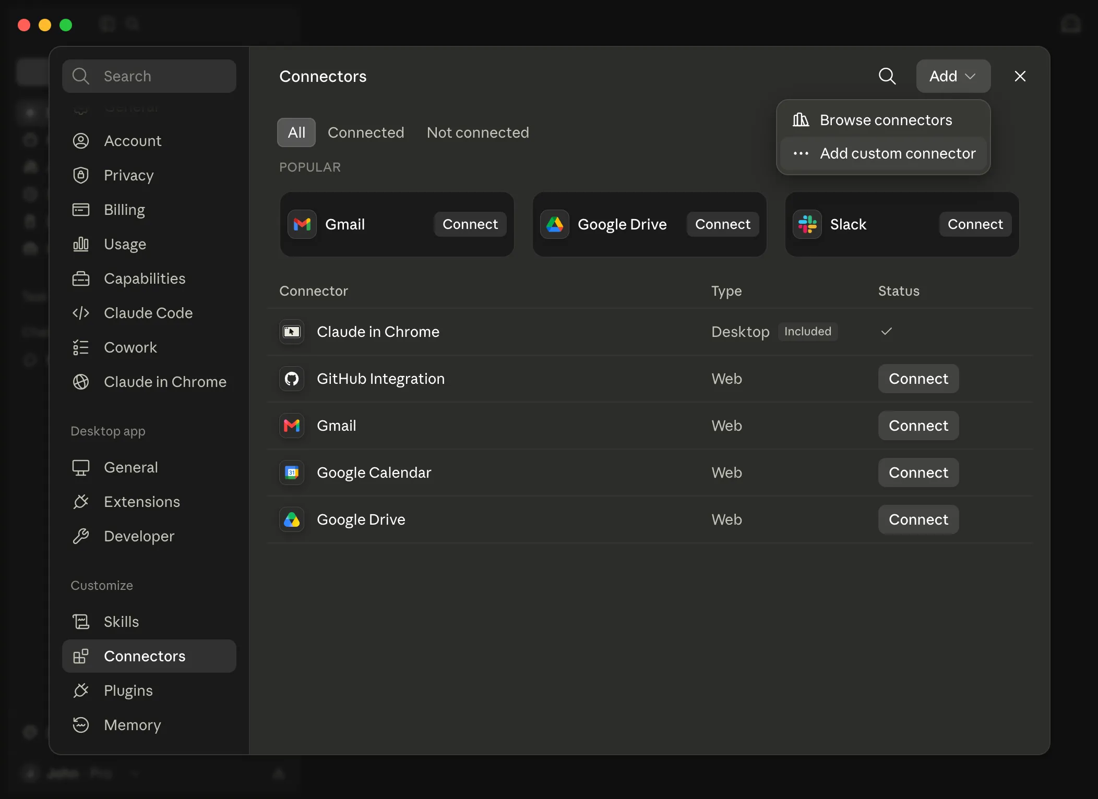
Task: Click the Claude Code brackets icon
Action: [x=81, y=313]
